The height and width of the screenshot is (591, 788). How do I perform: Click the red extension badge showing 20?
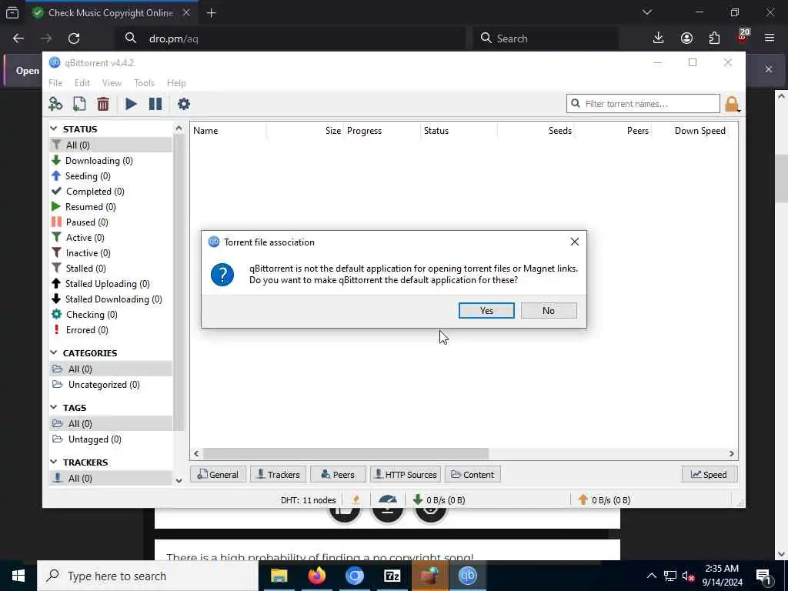(743, 37)
